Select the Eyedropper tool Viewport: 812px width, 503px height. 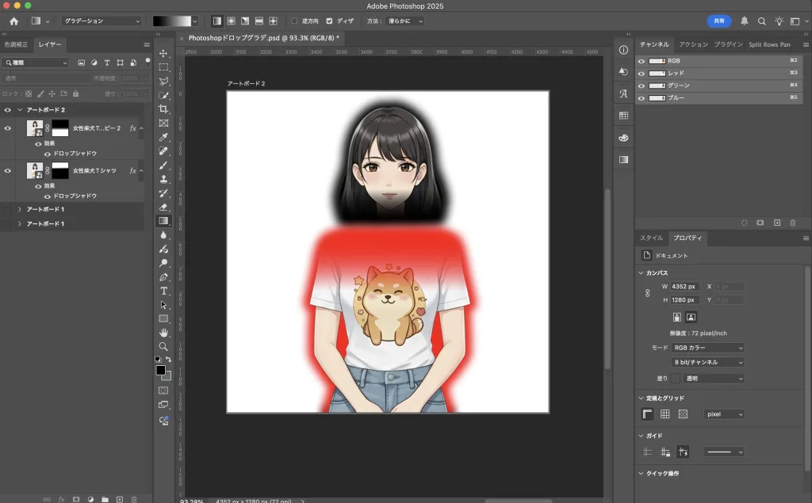(163, 137)
